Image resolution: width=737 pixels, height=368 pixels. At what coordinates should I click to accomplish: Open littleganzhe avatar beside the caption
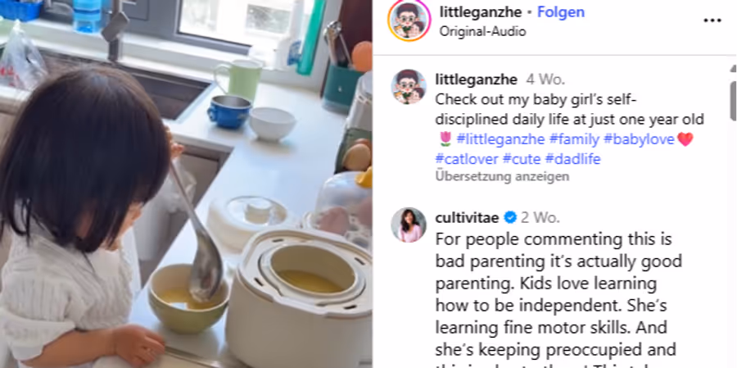[409, 87]
